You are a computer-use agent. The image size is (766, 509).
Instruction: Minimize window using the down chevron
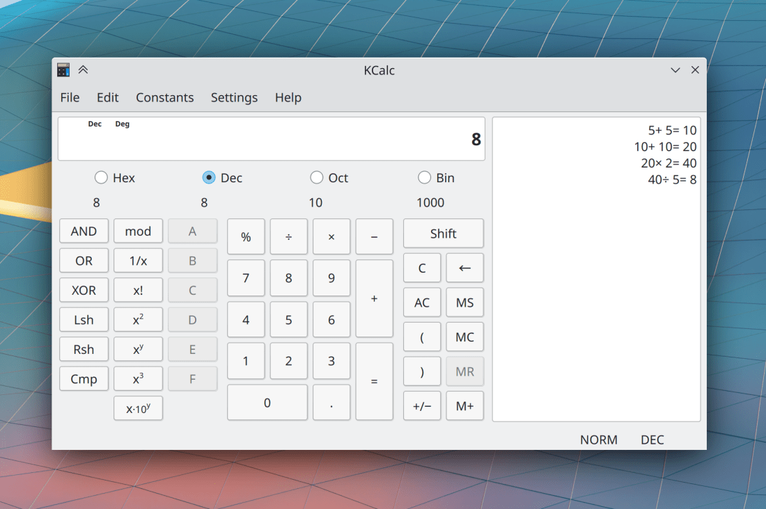[x=675, y=70]
